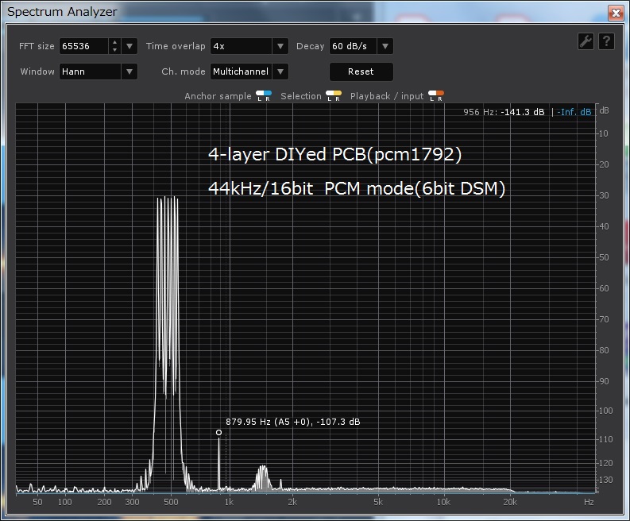Toggle Anchor sample right channel
Image resolution: width=630 pixels, height=521 pixels.
(x=268, y=96)
